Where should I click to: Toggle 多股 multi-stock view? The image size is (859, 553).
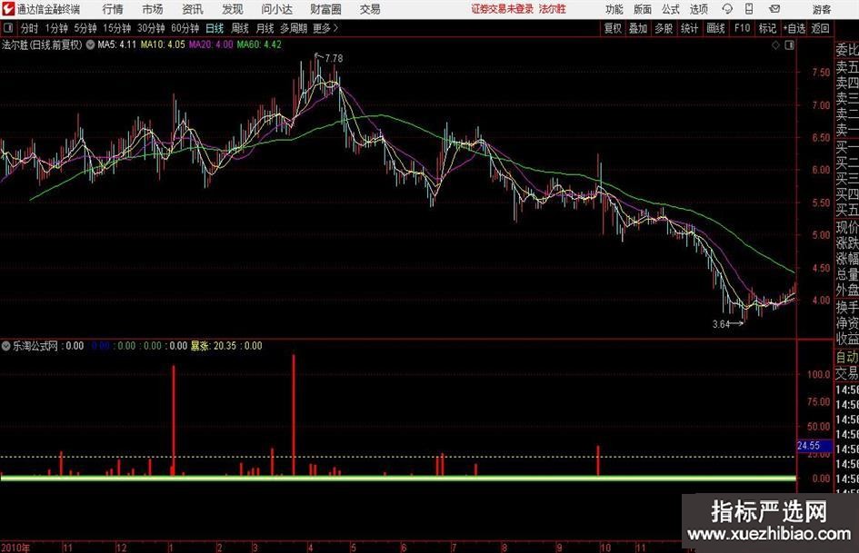pyautogui.click(x=664, y=28)
